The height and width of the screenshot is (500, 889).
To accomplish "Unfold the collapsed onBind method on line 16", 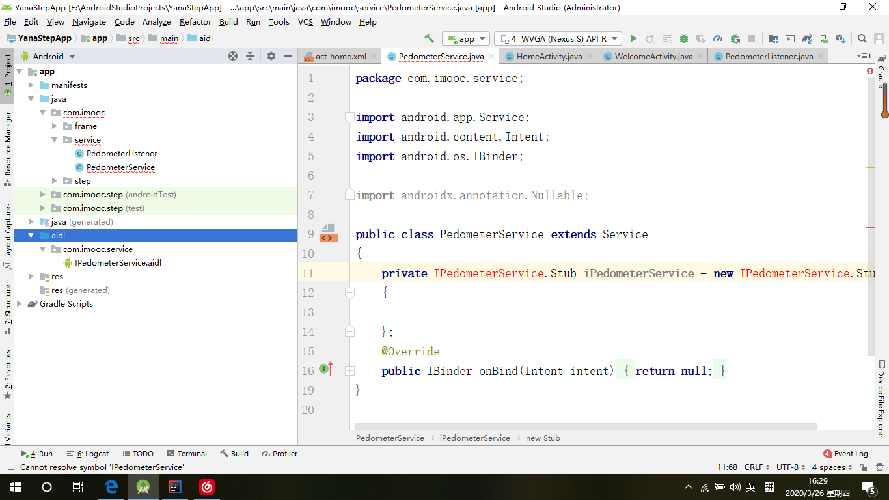I will [349, 370].
